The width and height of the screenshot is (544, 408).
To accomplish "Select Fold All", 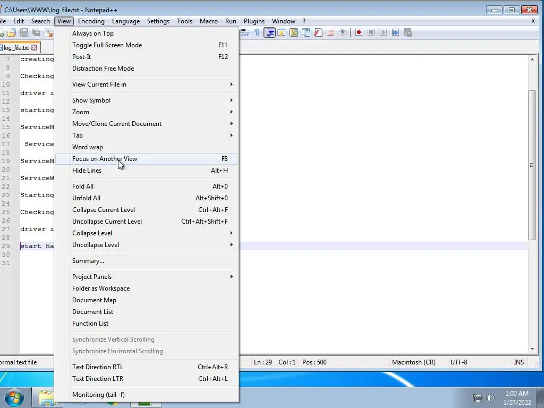I will [147, 186].
